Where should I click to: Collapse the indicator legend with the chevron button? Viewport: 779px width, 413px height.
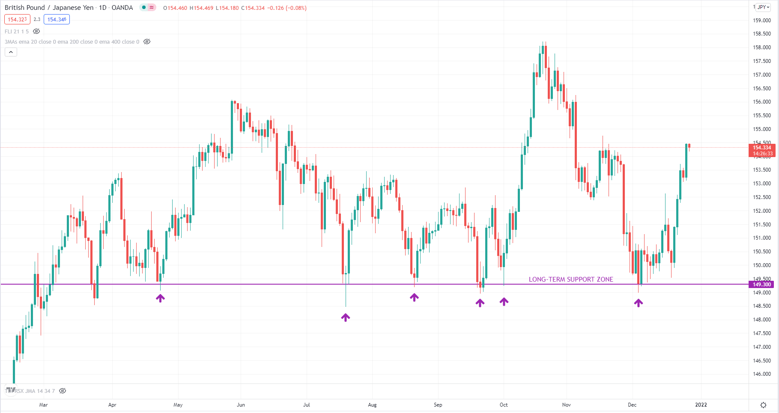11,52
